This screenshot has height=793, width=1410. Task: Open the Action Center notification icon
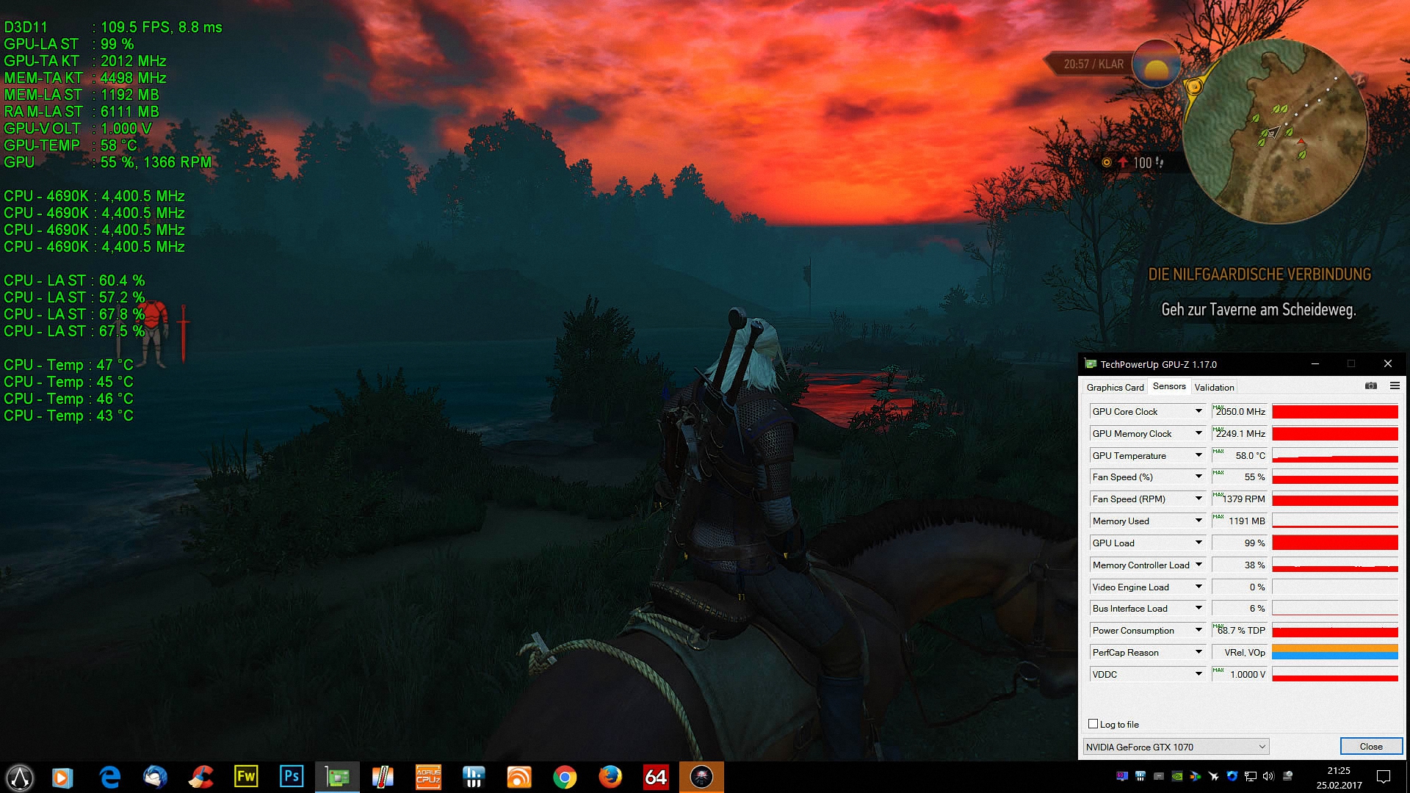coord(1384,777)
